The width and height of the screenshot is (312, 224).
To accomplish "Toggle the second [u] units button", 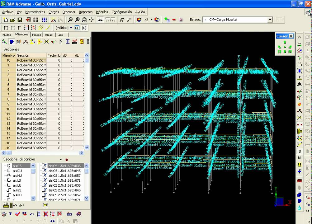I will (84, 28).
